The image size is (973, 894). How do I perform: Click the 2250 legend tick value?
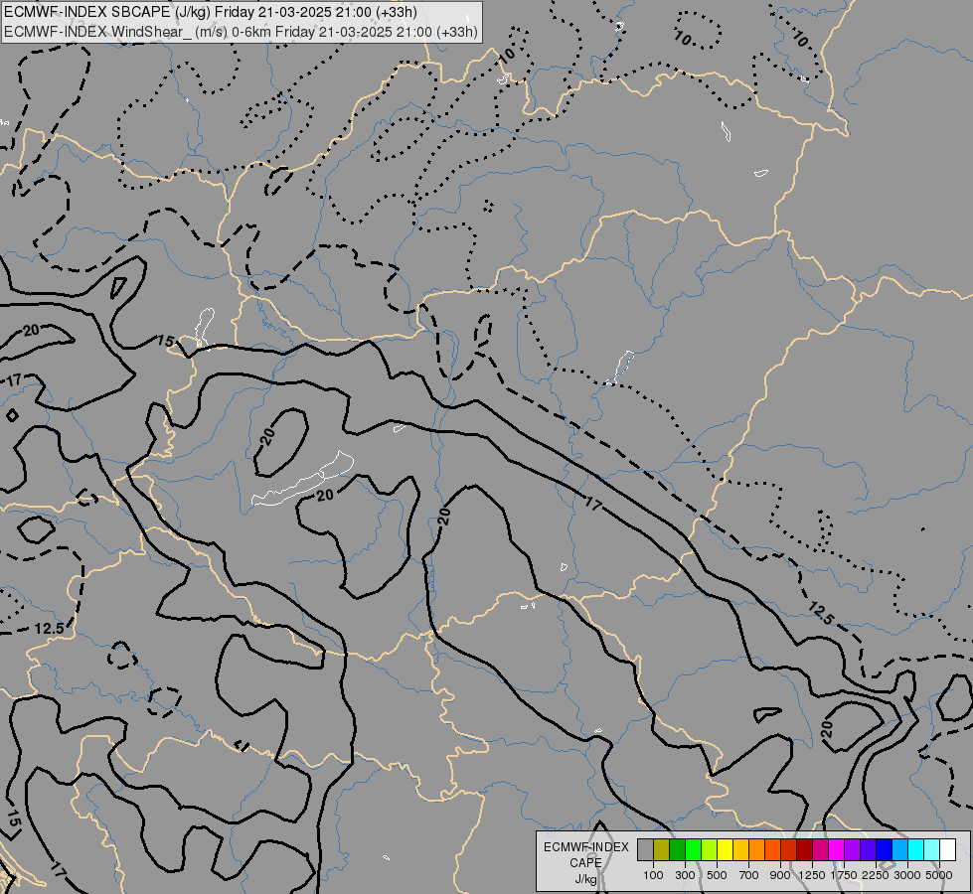tap(876, 875)
